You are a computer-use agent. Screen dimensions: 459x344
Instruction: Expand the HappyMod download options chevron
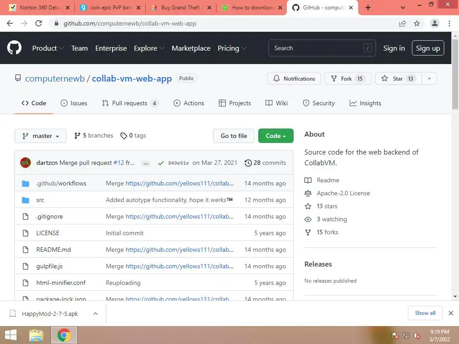[95, 314]
